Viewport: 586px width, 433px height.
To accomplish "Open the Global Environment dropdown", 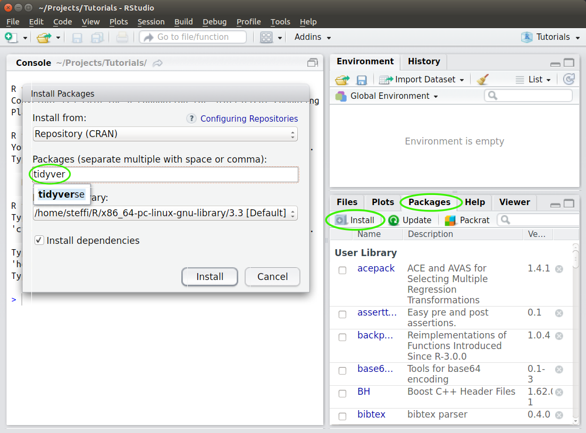I will (387, 96).
